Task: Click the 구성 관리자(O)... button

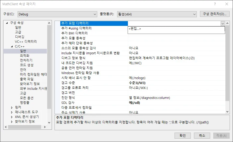Action: tap(215, 14)
